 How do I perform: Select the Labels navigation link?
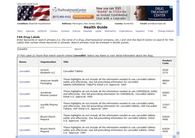(x=98, y=31)
